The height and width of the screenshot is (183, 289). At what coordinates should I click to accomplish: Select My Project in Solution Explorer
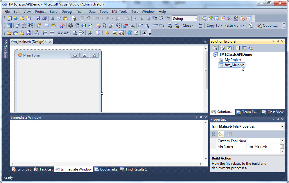(x=233, y=60)
